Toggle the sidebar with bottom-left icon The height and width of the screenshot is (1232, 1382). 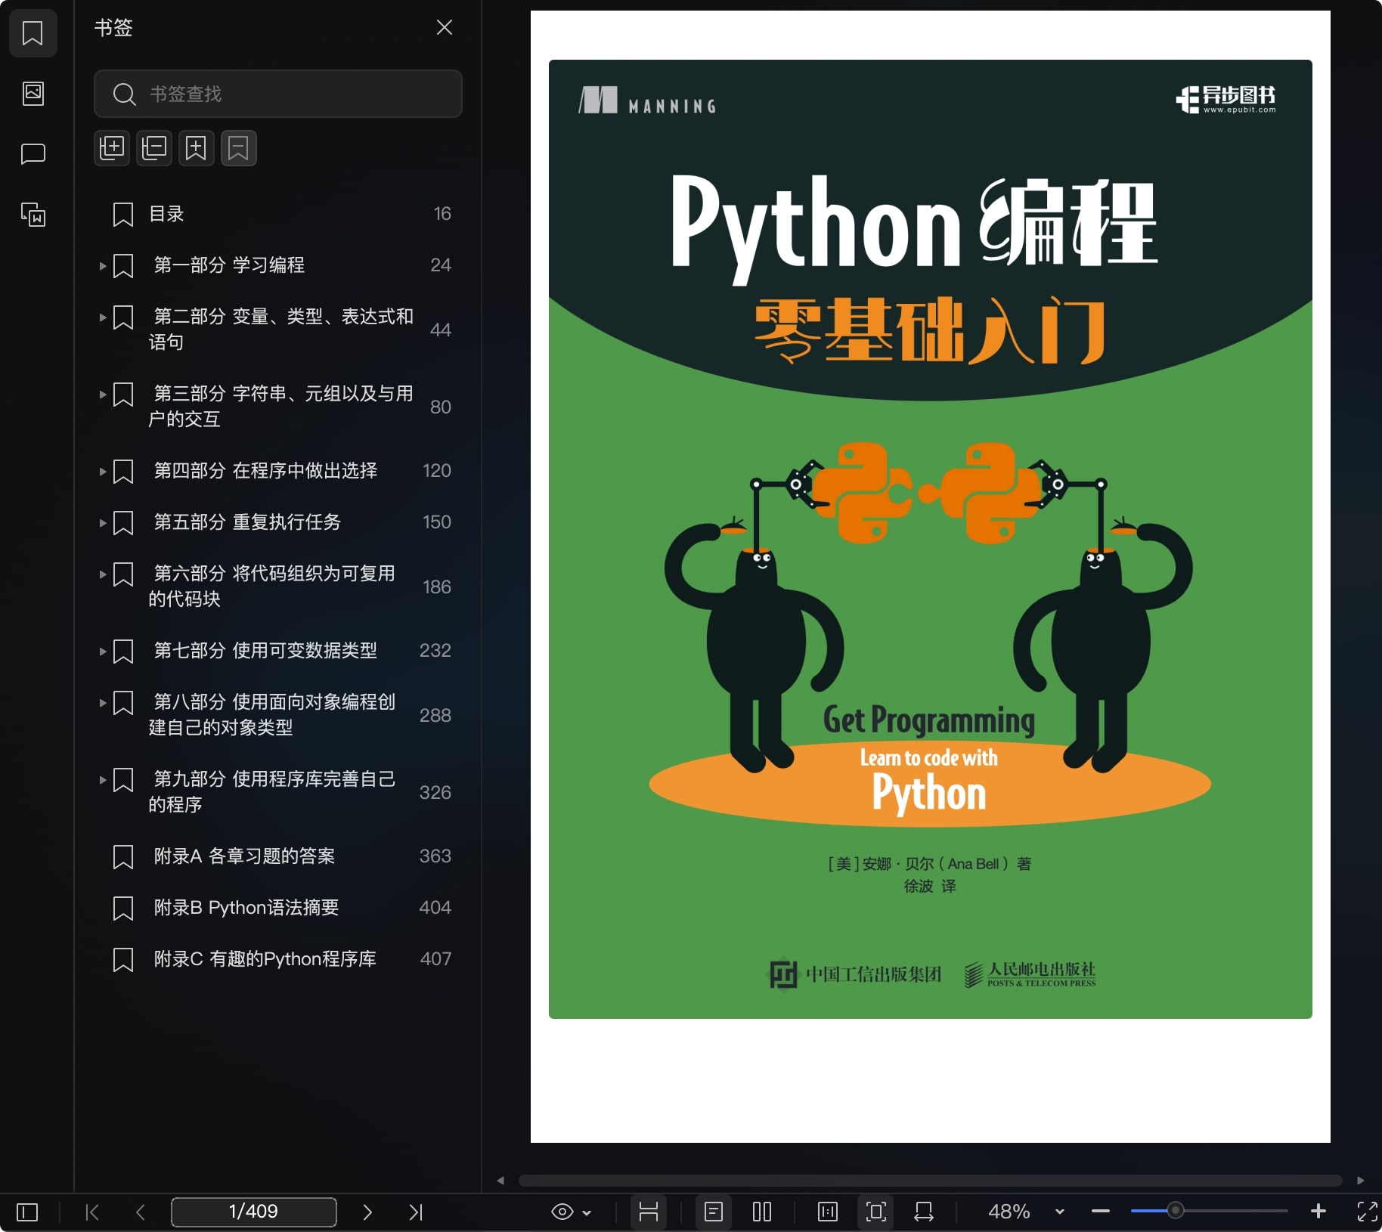point(27,1212)
